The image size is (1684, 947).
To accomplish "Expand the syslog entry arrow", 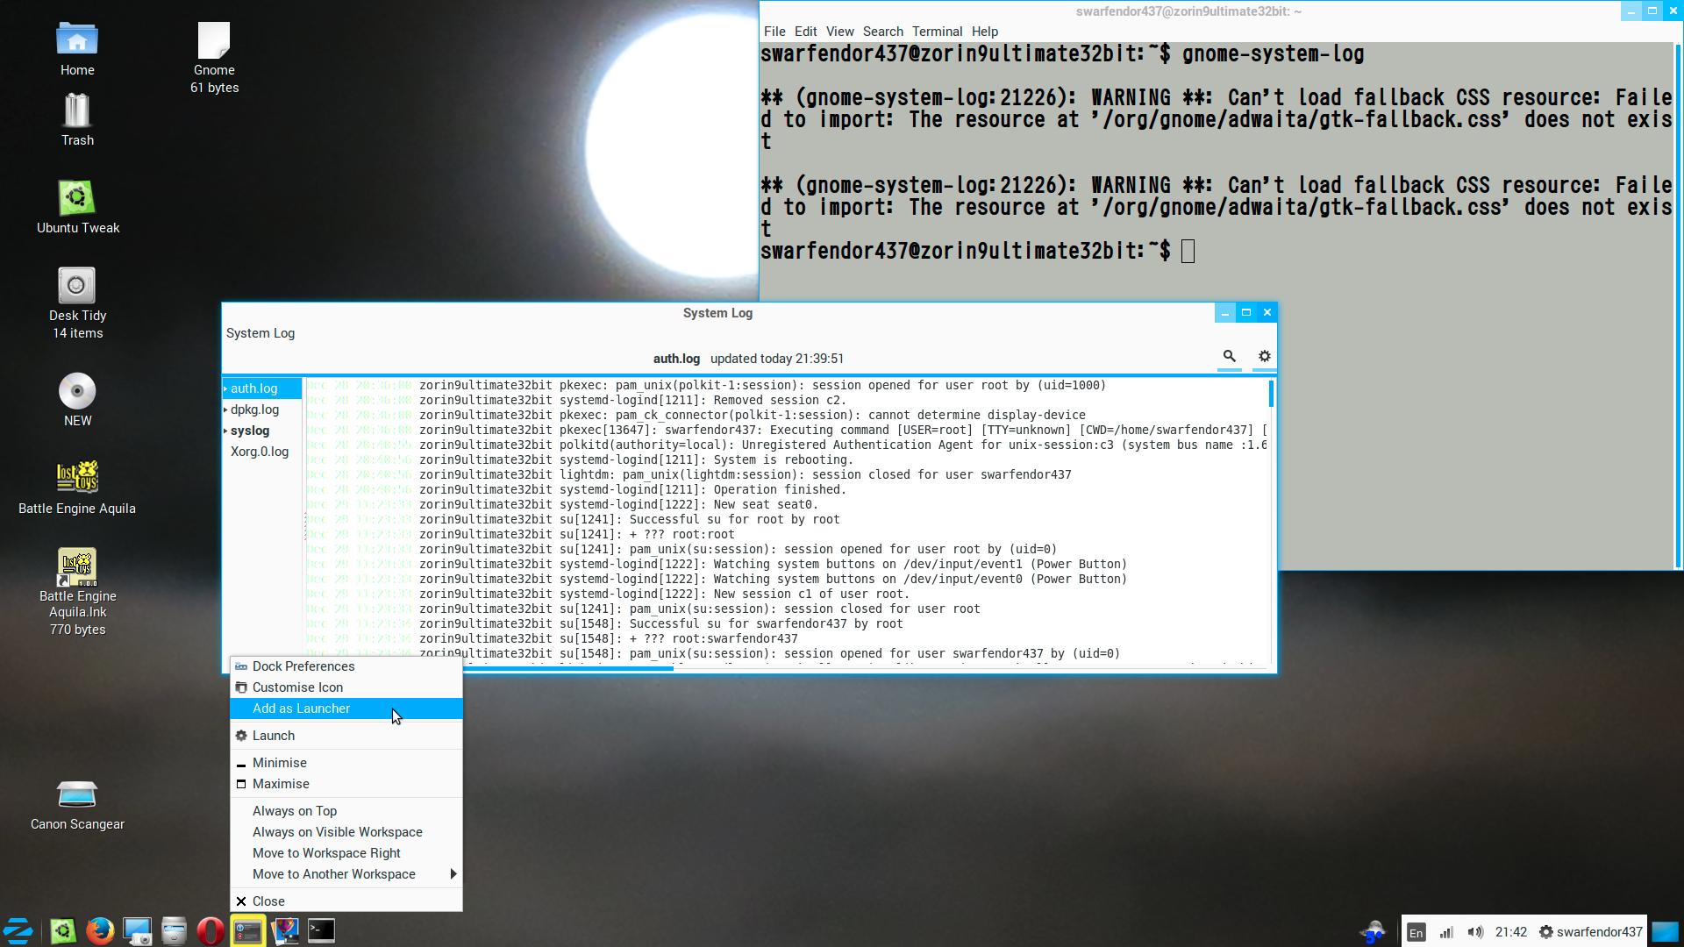I will pyautogui.click(x=225, y=431).
